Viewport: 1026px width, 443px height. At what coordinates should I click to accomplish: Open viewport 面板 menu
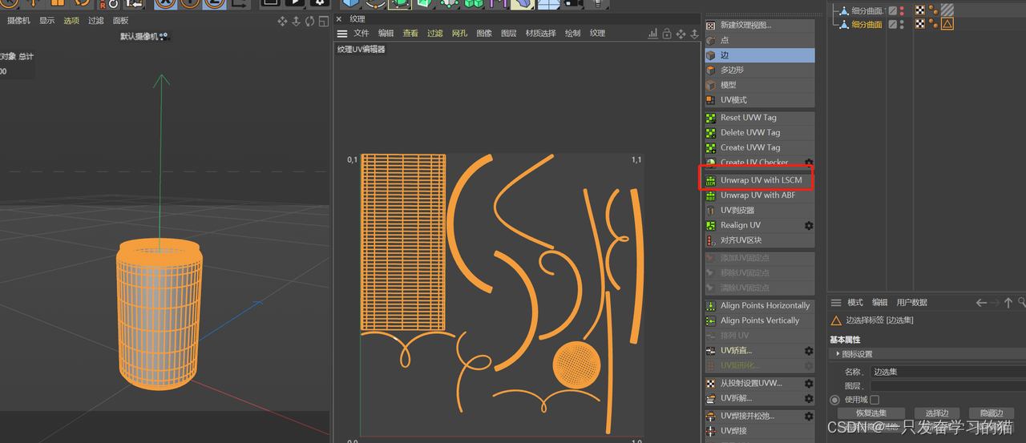(x=120, y=21)
